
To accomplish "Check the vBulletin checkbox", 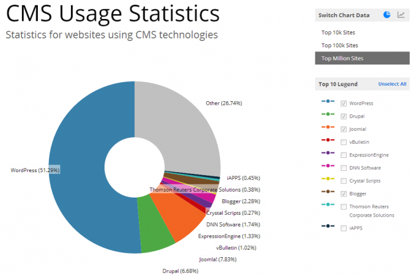I will point(344,143).
